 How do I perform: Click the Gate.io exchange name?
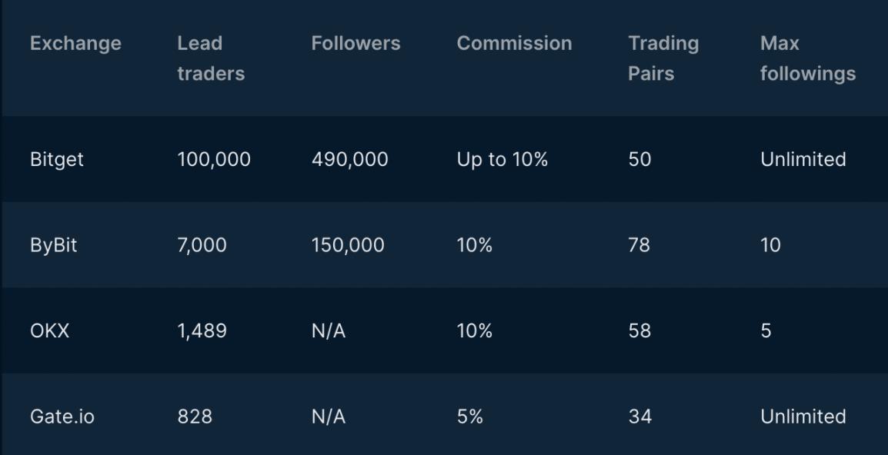tap(62, 417)
